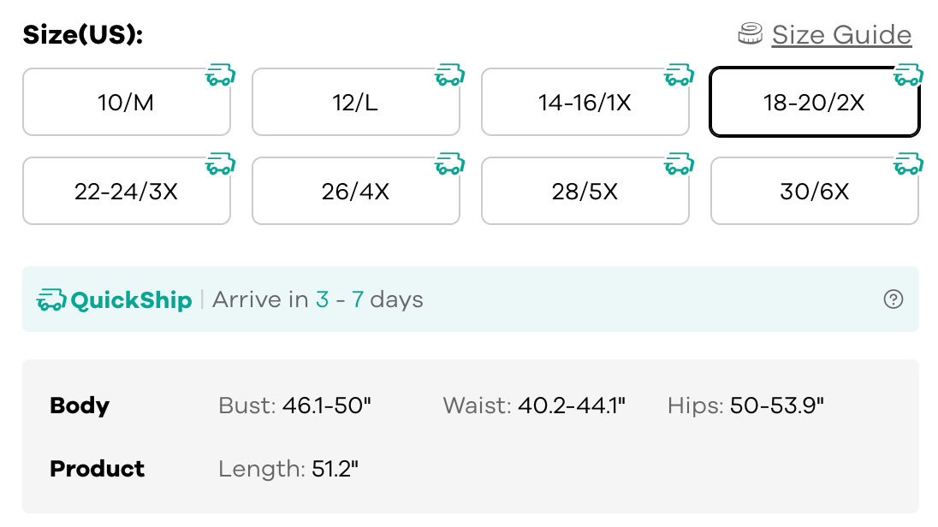This screenshot has height=527, width=938.
Task: Click the QuickShip help question mark icon
Action: coord(893,299)
